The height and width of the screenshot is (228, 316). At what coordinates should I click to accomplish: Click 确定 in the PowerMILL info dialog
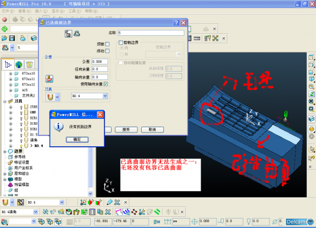[x=77, y=139]
